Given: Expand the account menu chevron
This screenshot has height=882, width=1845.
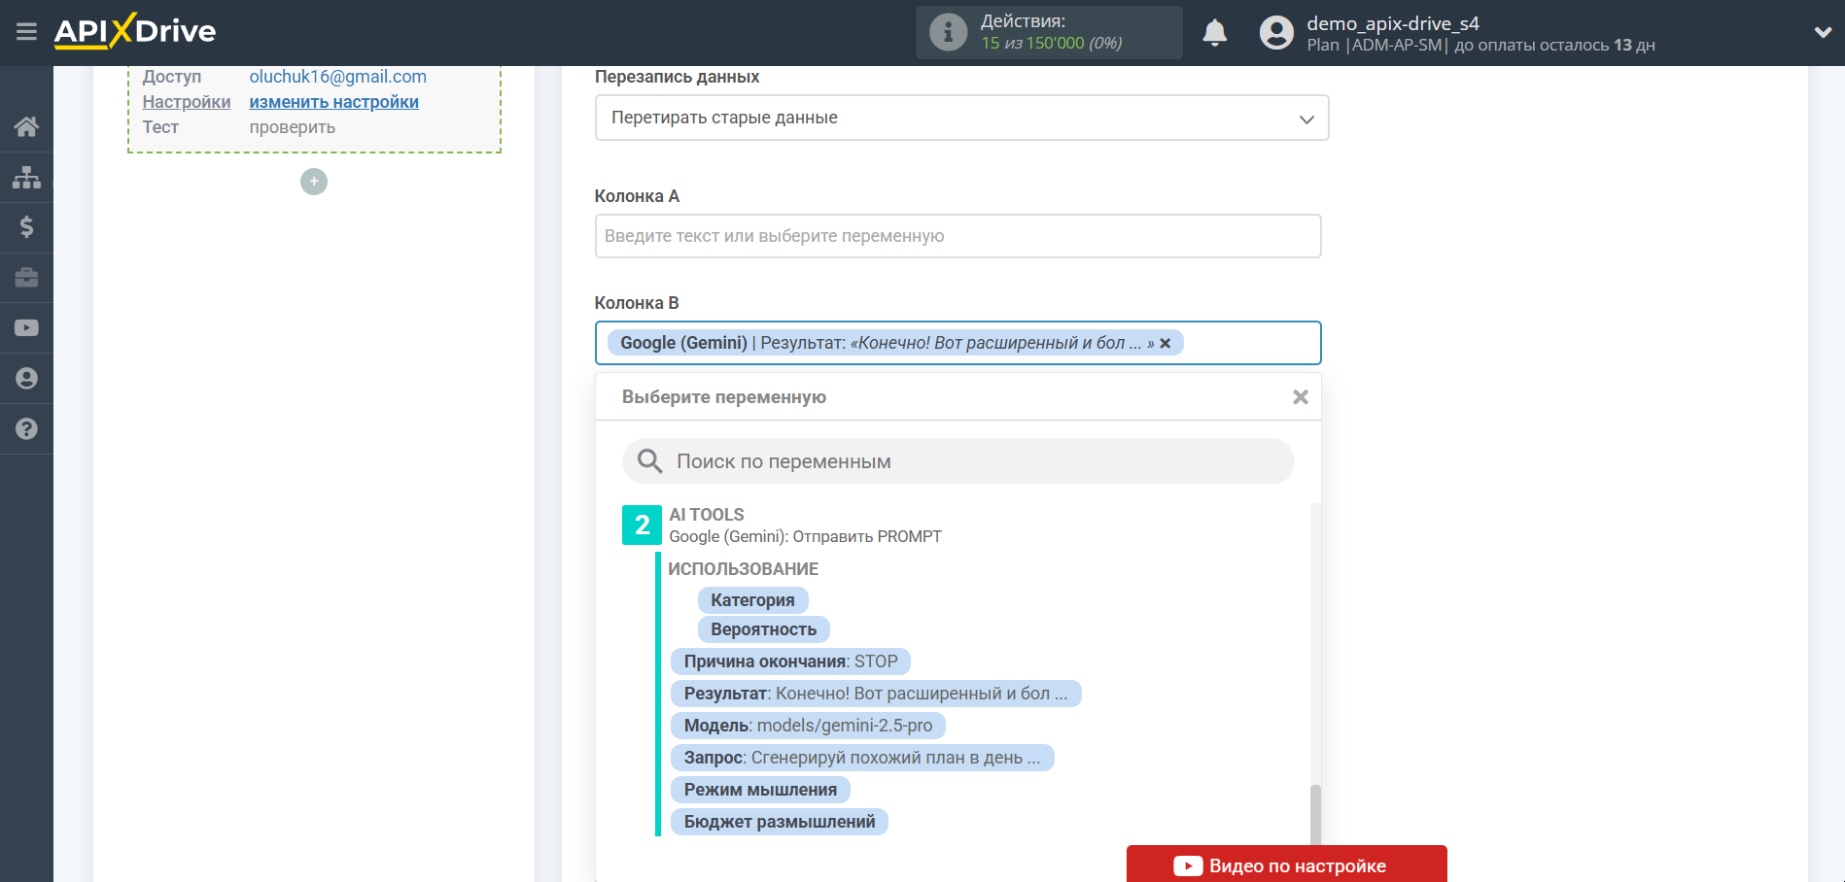Looking at the screenshot, I should [1823, 32].
